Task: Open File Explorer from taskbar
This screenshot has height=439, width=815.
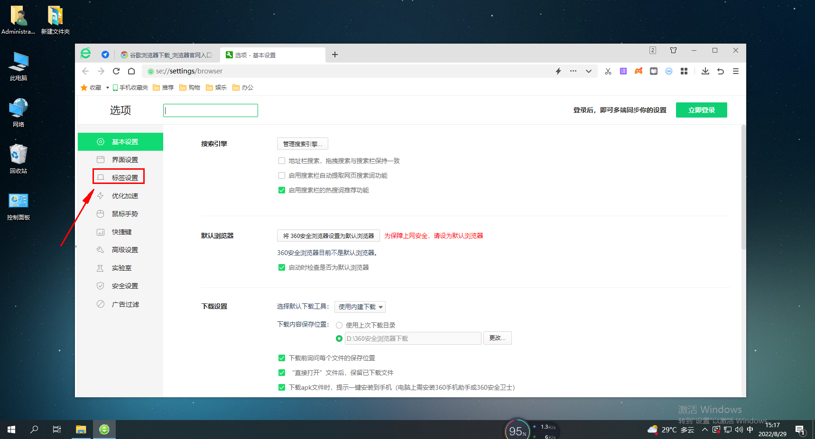Action: (81, 430)
